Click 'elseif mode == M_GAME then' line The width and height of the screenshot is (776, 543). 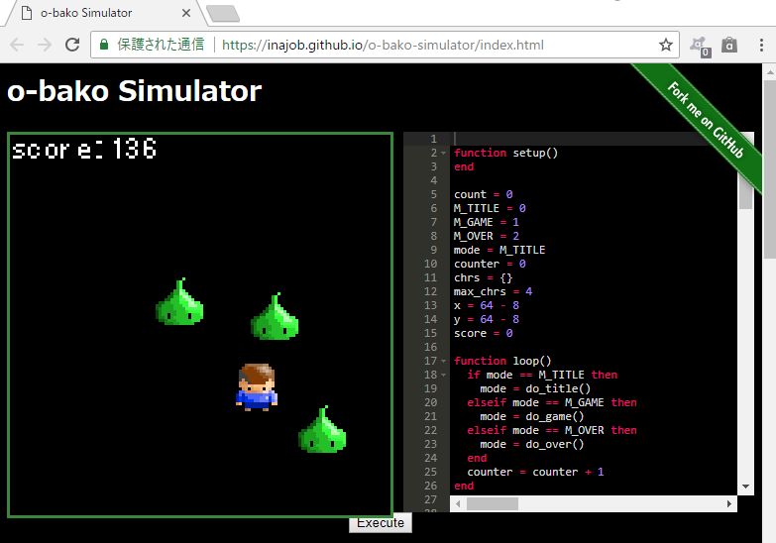point(552,402)
